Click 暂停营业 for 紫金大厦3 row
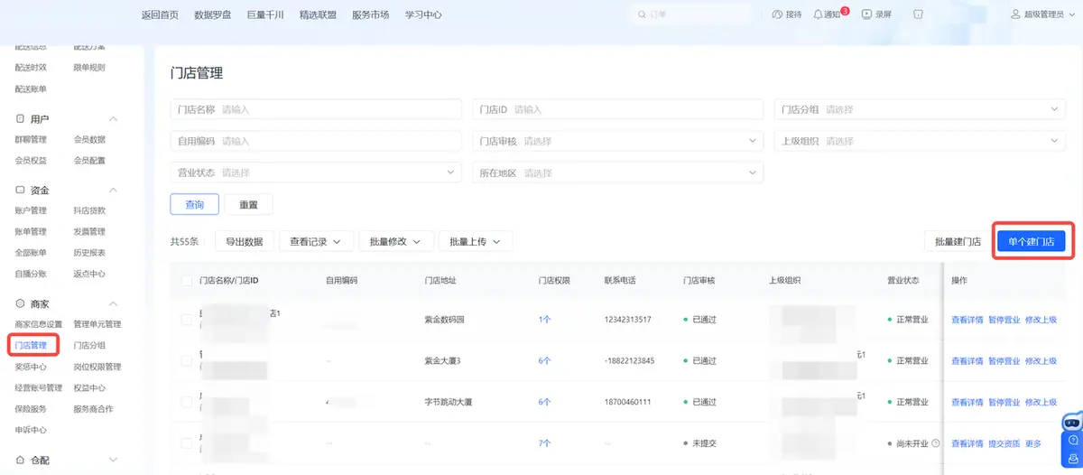The height and width of the screenshot is (475, 1083). pos(1004,360)
